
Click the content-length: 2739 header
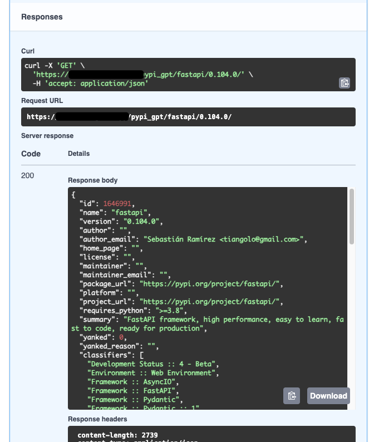pyautogui.click(x=117, y=435)
